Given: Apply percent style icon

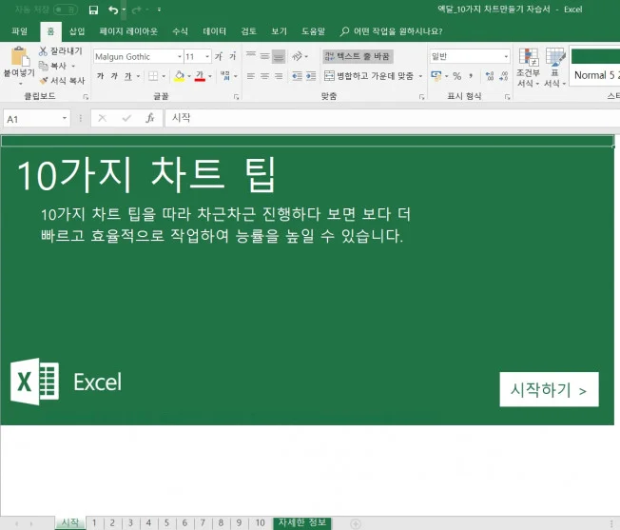Looking at the screenshot, I should 457,76.
